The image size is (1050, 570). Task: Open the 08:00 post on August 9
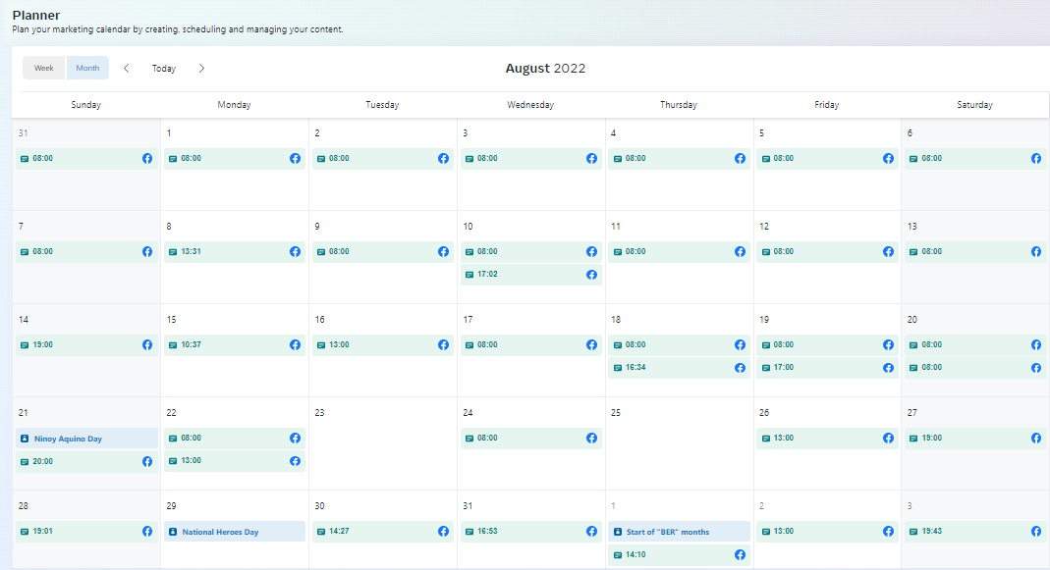(383, 251)
